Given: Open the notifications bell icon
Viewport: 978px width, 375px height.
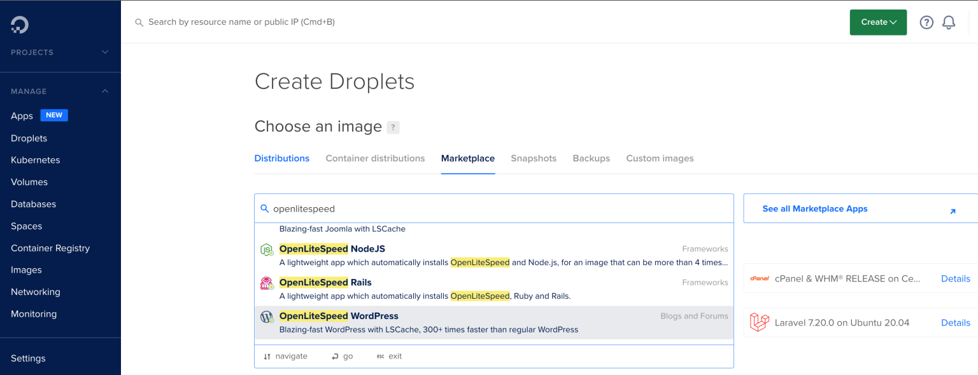Looking at the screenshot, I should tap(949, 22).
